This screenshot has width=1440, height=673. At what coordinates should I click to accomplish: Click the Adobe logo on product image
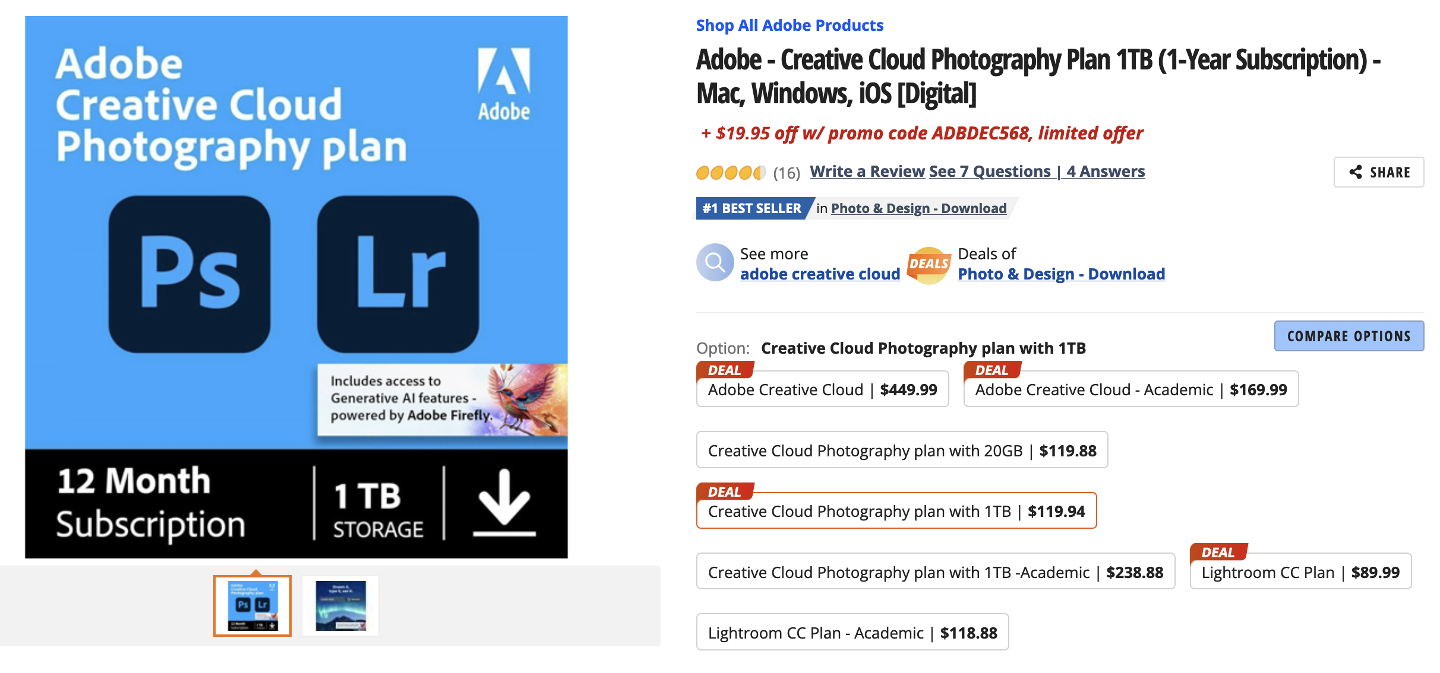click(x=504, y=84)
